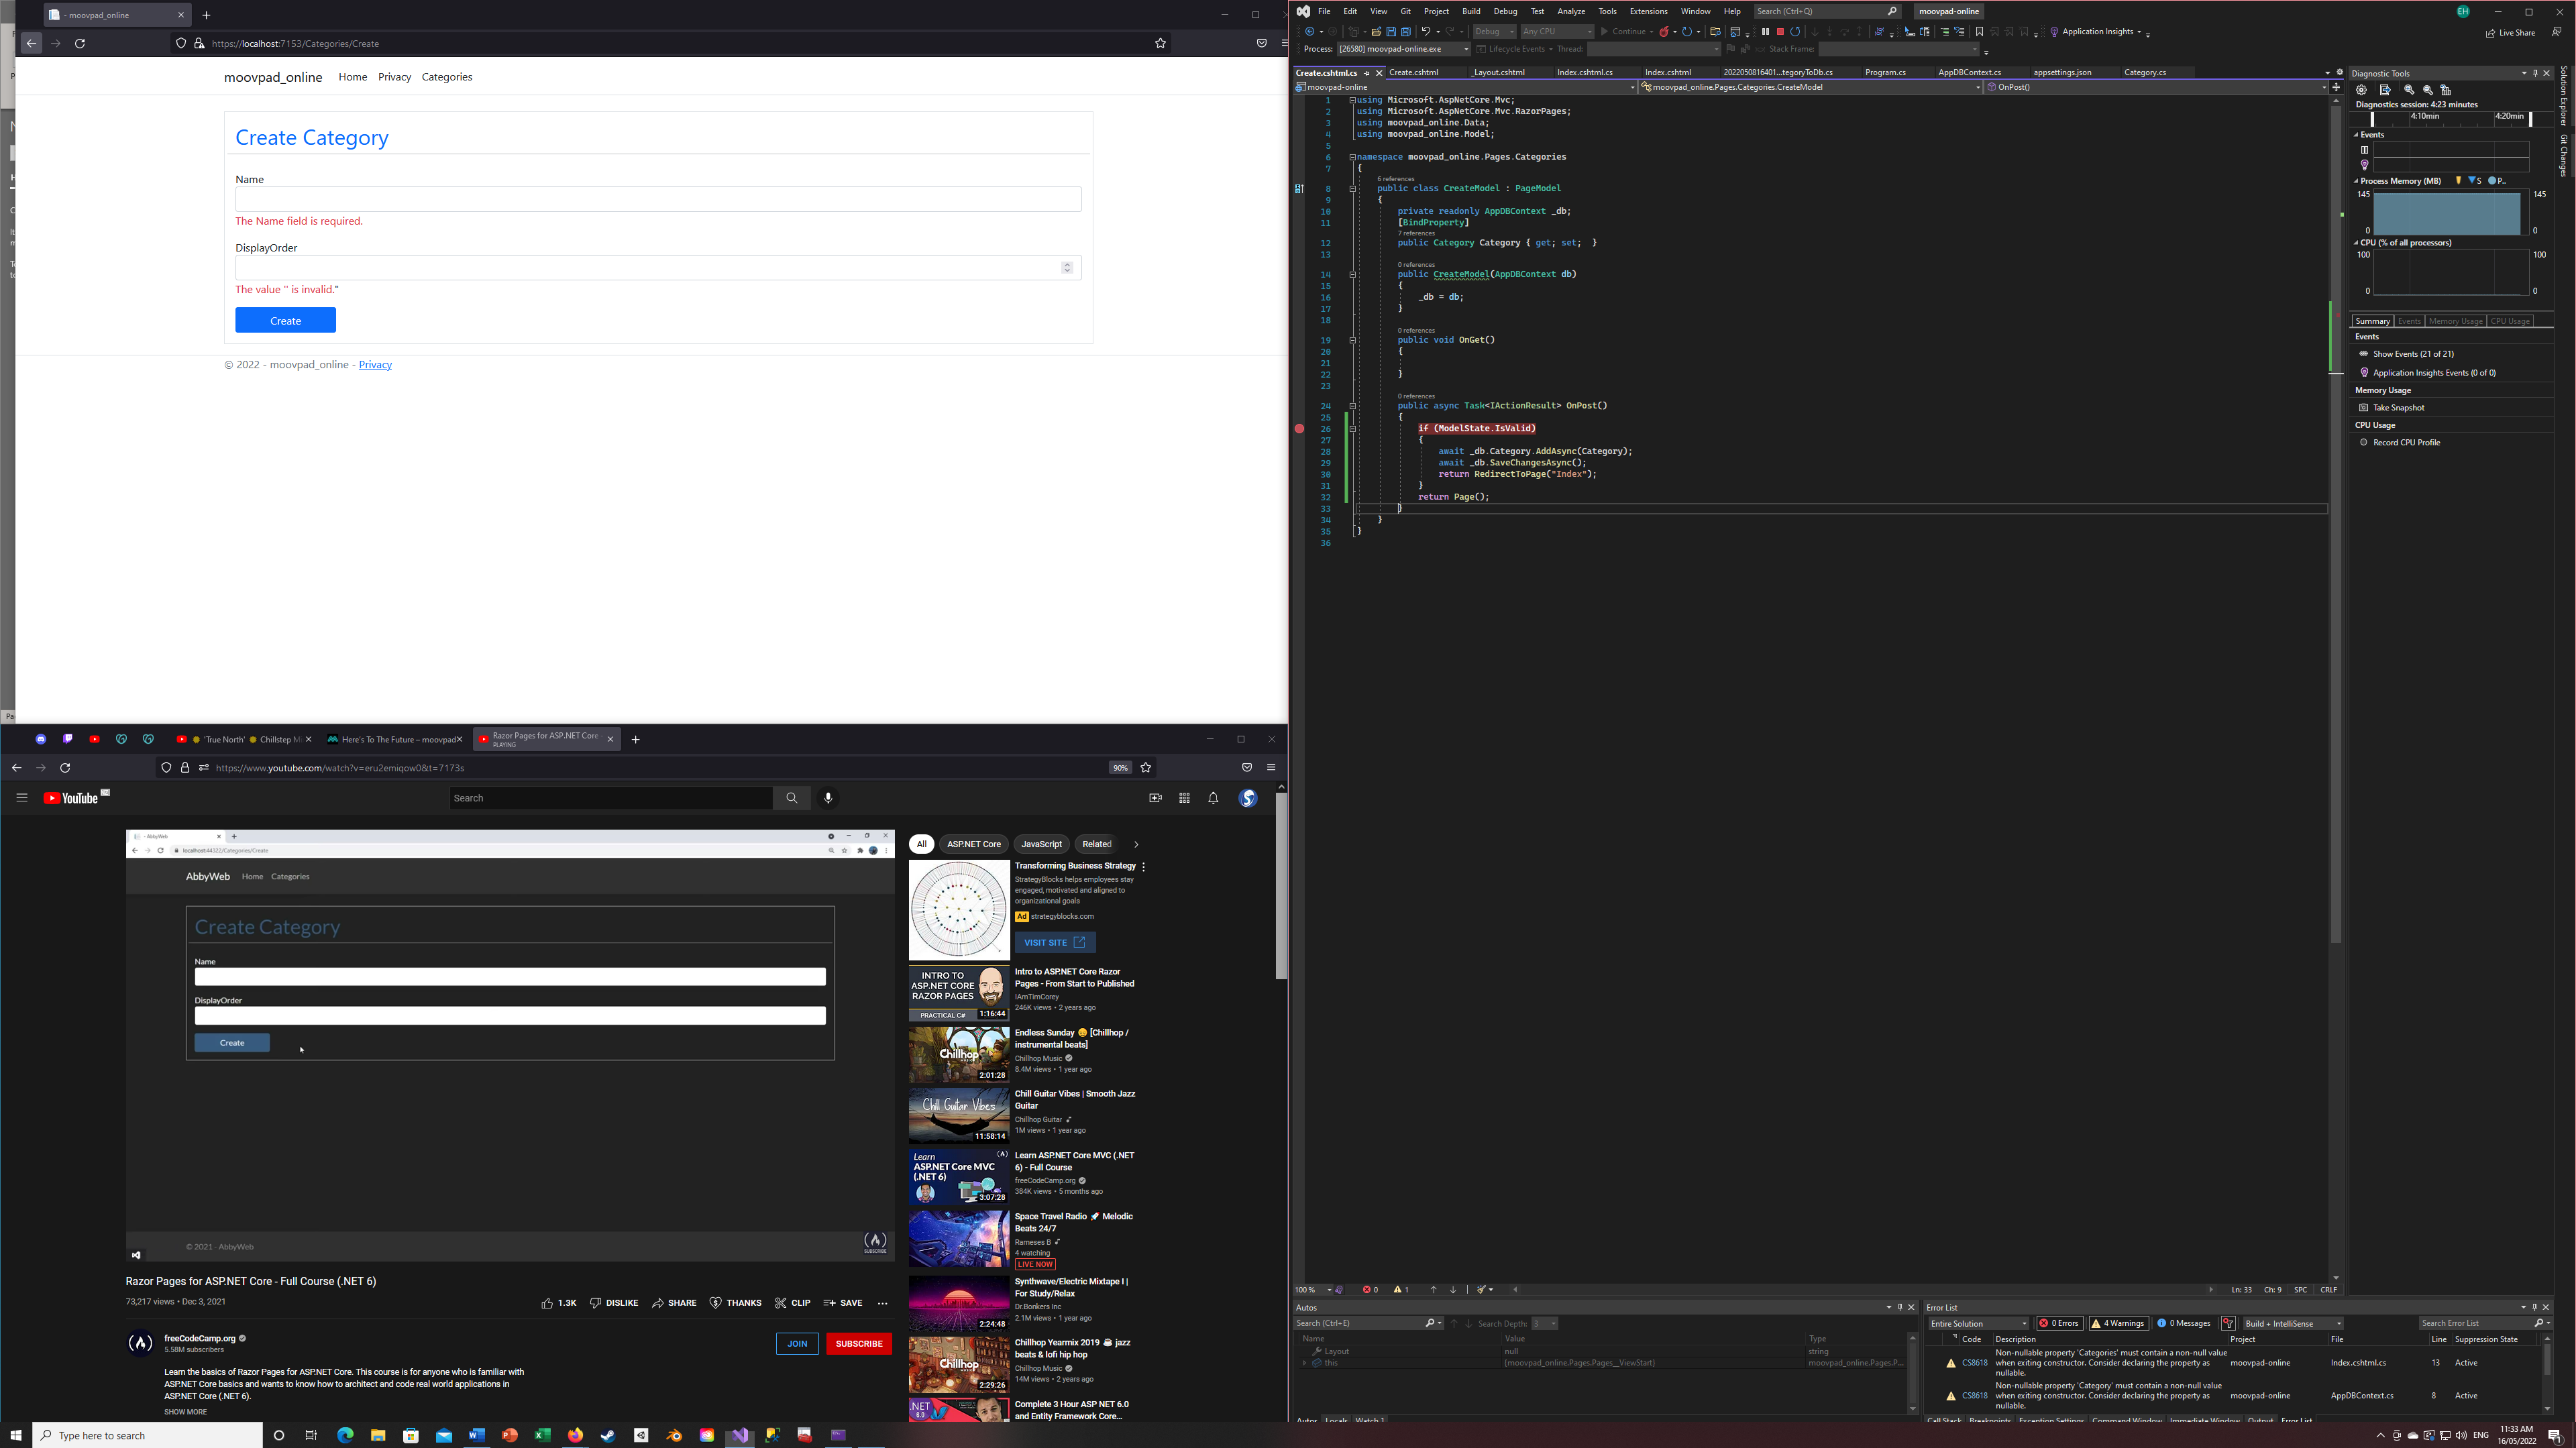Switch to Memory Usage tab in Diagnostic Tools
Image resolution: width=2576 pixels, height=1448 pixels.
(2455, 321)
